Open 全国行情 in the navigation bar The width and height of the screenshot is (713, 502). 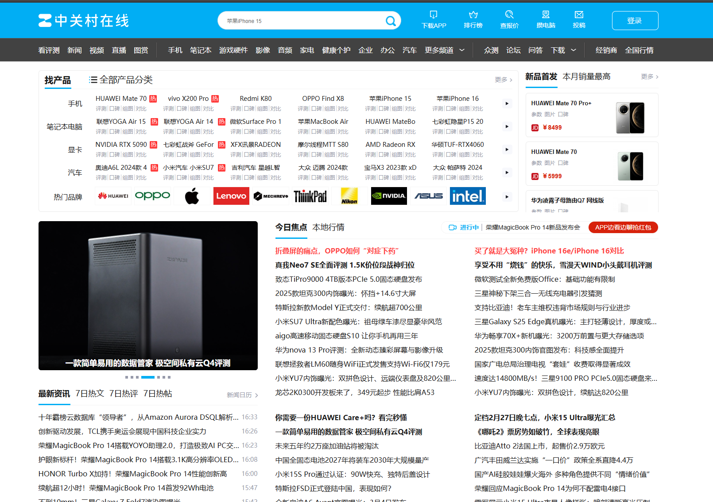coord(639,50)
